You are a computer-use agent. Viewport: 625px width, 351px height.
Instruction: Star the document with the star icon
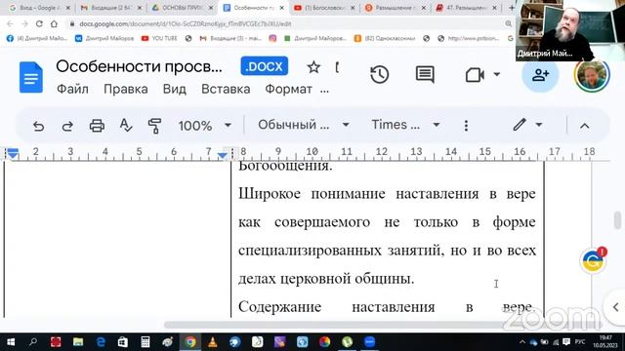tap(313, 67)
